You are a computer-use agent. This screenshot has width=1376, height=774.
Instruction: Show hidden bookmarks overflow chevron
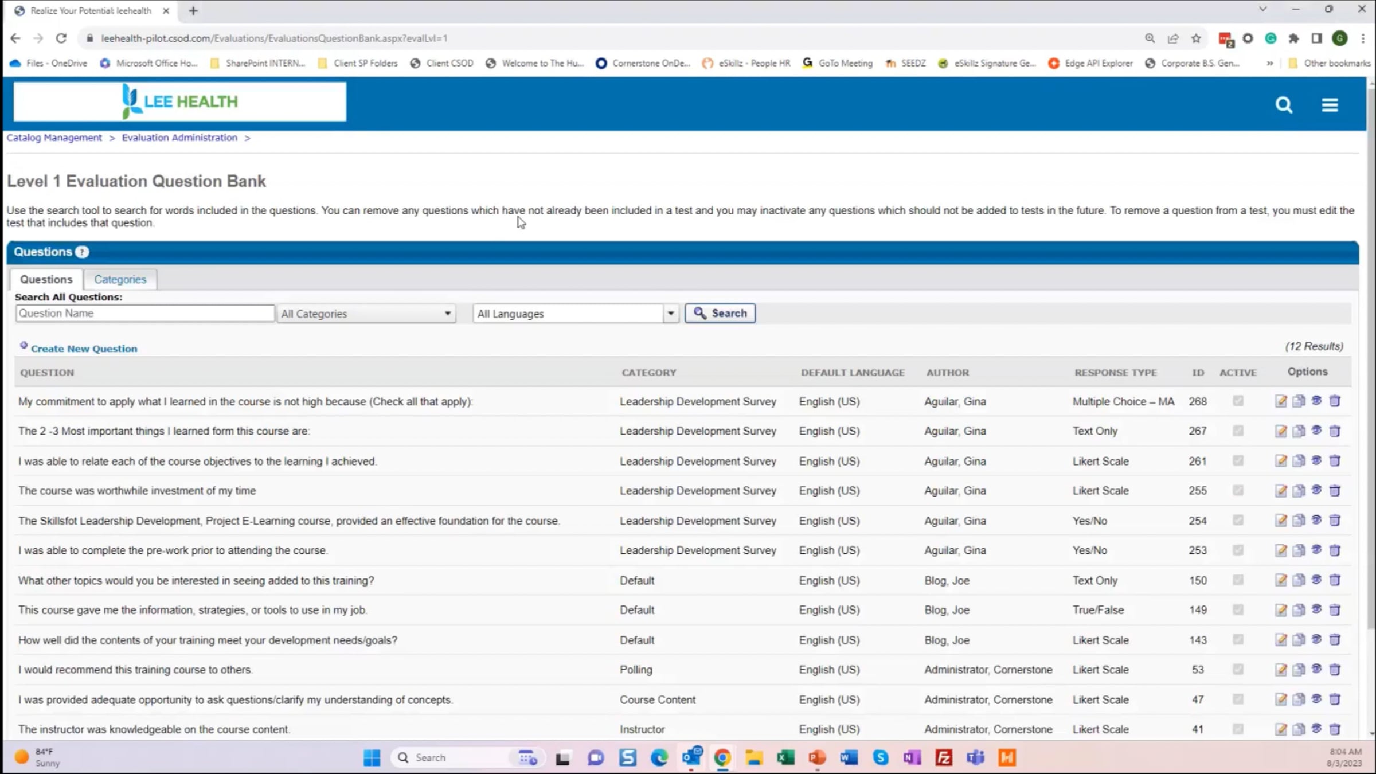1270,63
